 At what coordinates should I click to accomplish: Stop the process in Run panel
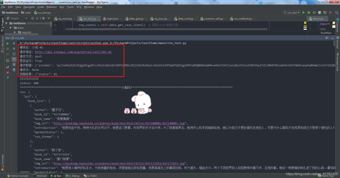tap(8, 49)
